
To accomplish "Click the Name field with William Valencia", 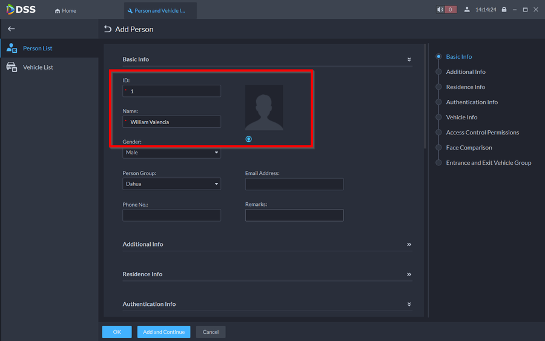I will 172,122.
